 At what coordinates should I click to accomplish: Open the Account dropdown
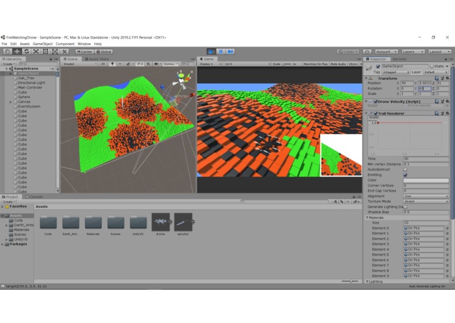pyautogui.click(x=386, y=52)
